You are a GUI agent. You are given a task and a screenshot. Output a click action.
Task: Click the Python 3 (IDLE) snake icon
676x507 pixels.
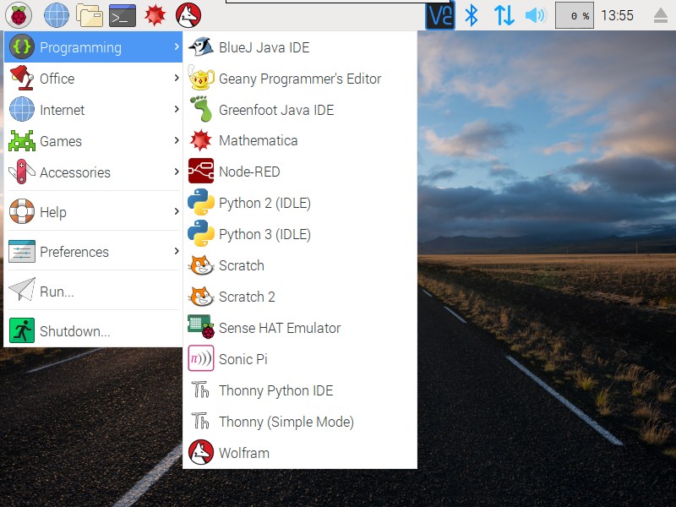pyautogui.click(x=201, y=234)
